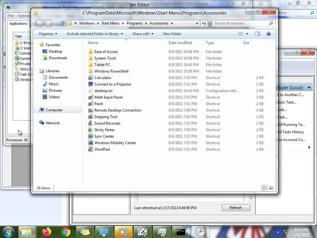Screen dimensions: 317x238
Task: Click the Up folder arrow icon
Action: tap(63, 23)
